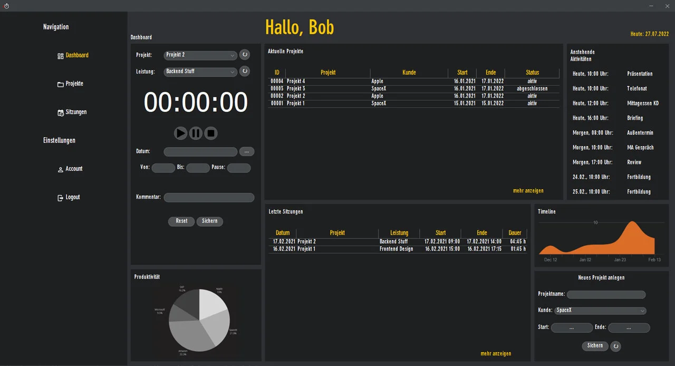This screenshot has width=675, height=366.
Task: Refresh the Projekt list with the reload icon
Action: click(x=244, y=54)
